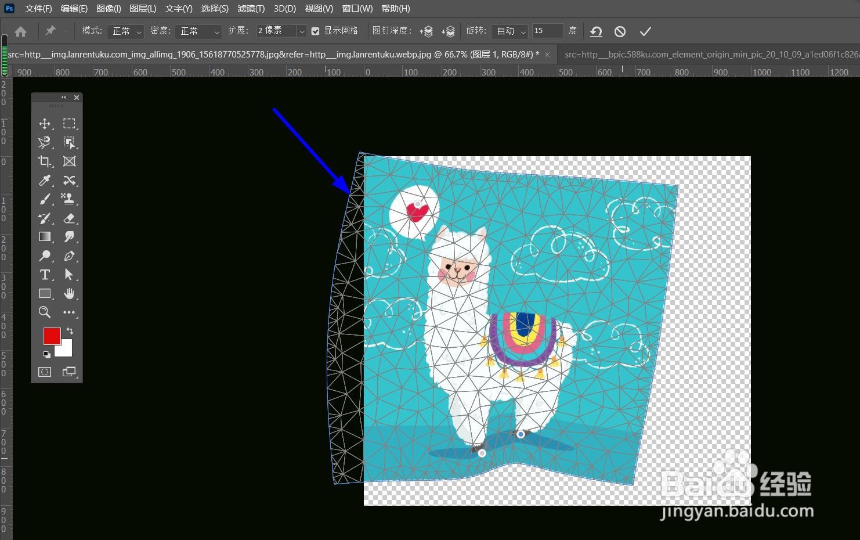Open the 编辑(E) menu
Screen dimensions: 860x540
(x=74, y=8)
